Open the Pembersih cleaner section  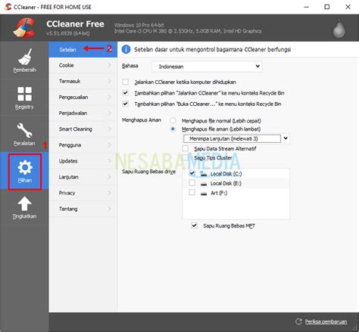point(24,61)
